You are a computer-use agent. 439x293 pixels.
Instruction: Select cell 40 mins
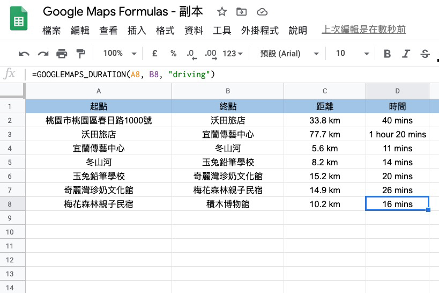click(397, 120)
